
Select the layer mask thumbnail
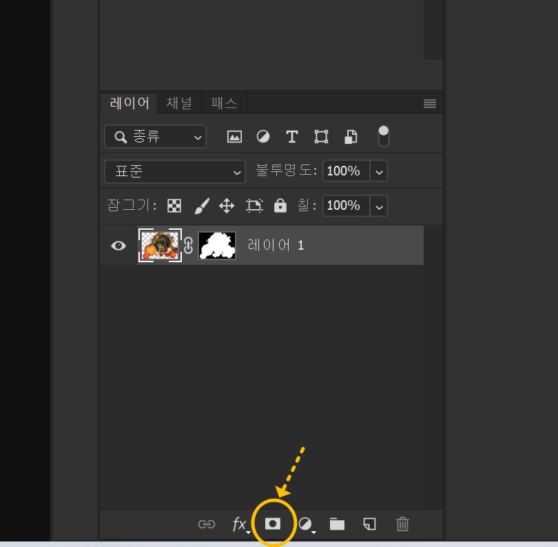(217, 245)
